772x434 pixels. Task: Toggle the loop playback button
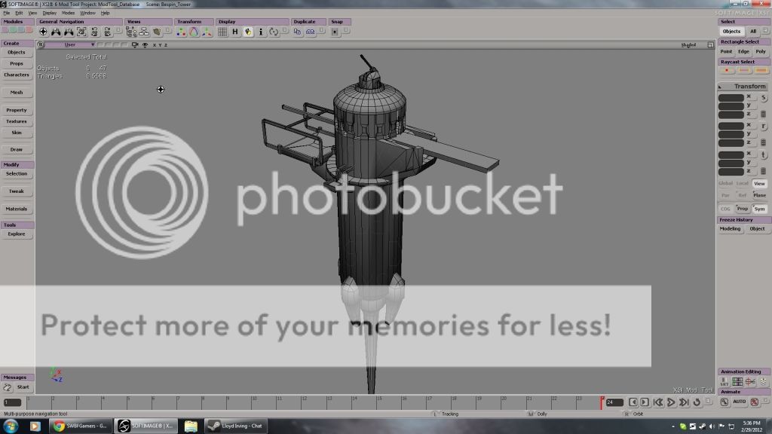(697, 402)
